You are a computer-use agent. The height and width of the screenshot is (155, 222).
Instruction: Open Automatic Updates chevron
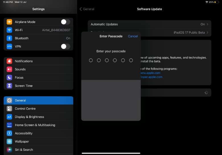[x=207, y=24]
